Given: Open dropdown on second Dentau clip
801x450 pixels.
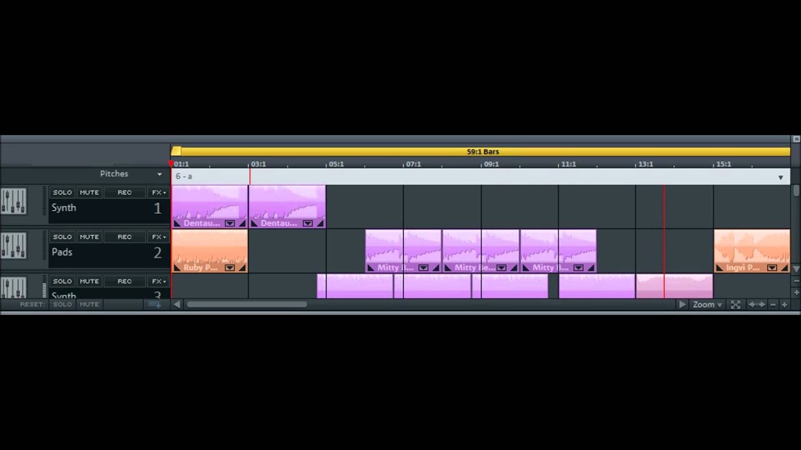Looking at the screenshot, I should [x=307, y=223].
